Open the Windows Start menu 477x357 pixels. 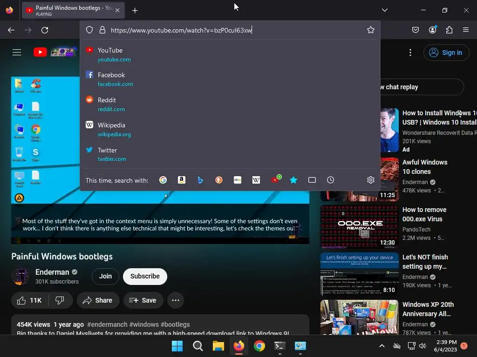click(x=177, y=346)
